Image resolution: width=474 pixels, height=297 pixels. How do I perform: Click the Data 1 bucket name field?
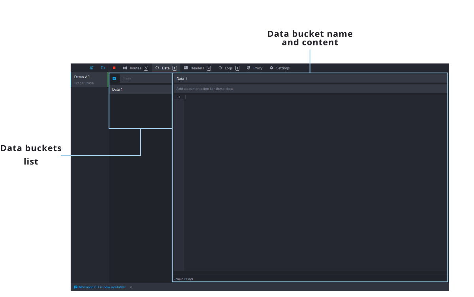[310, 79]
